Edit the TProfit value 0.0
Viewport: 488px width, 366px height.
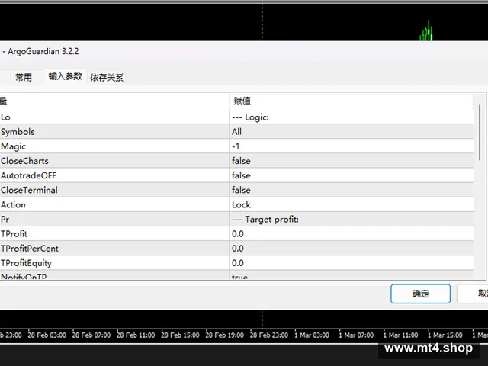pos(351,234)
